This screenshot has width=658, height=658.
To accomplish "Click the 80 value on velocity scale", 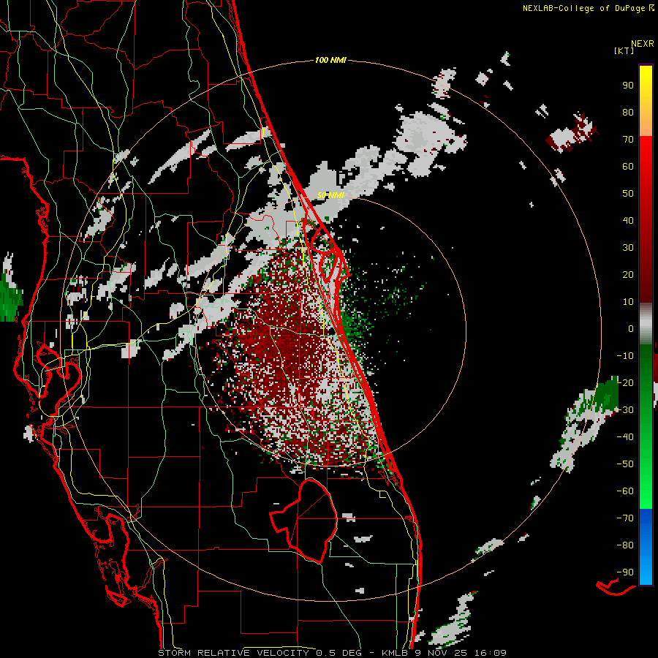I will (x=628, y=112).
